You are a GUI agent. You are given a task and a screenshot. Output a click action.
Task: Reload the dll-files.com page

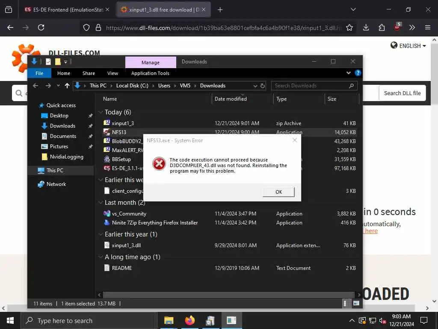[x=41, y=27]
